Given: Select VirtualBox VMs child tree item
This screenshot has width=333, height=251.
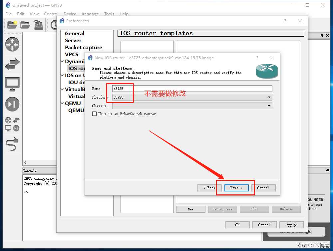Looking at the screenshot, I should [77, 97].
